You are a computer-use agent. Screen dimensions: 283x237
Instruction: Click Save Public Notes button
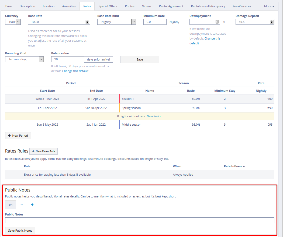(x=20, y=231)
